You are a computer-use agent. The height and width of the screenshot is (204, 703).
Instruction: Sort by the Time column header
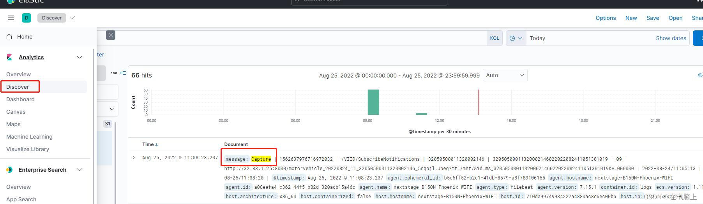tap(148, 144)
